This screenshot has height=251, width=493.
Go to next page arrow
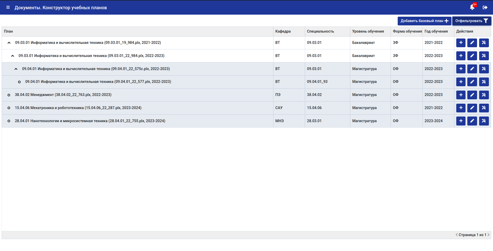488,235
